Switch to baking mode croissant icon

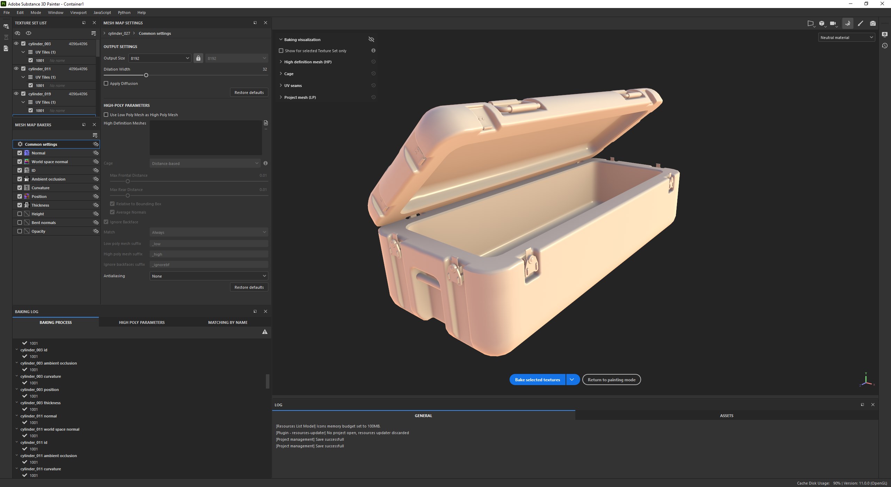pos(847,23)
